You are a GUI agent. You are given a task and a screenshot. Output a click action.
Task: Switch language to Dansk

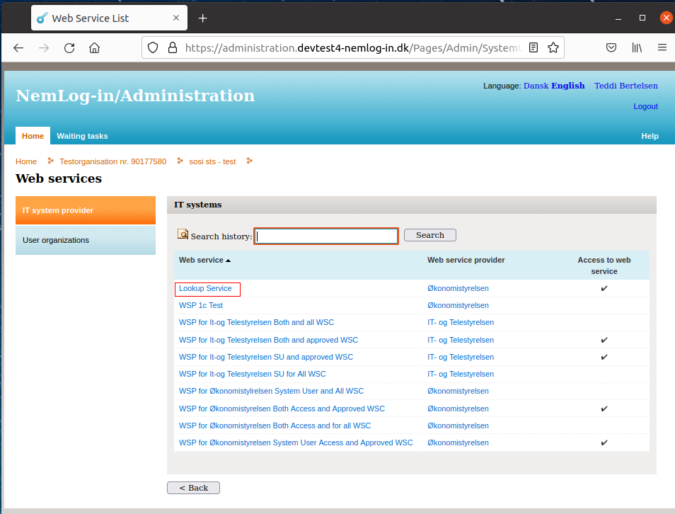pos(536,86)
